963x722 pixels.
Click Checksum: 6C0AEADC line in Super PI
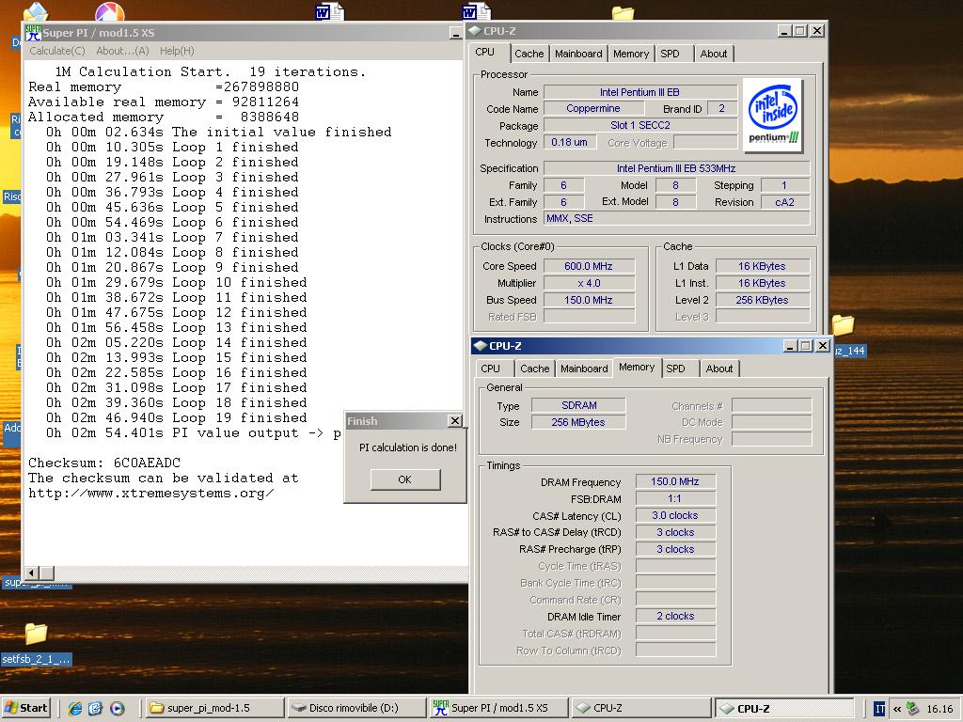tap(104, 463)
